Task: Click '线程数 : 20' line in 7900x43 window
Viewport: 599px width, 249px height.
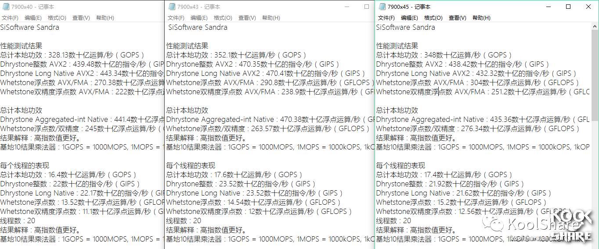Action: click(184, 221)
